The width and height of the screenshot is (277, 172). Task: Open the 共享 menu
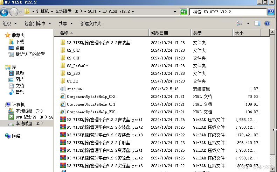66,23
